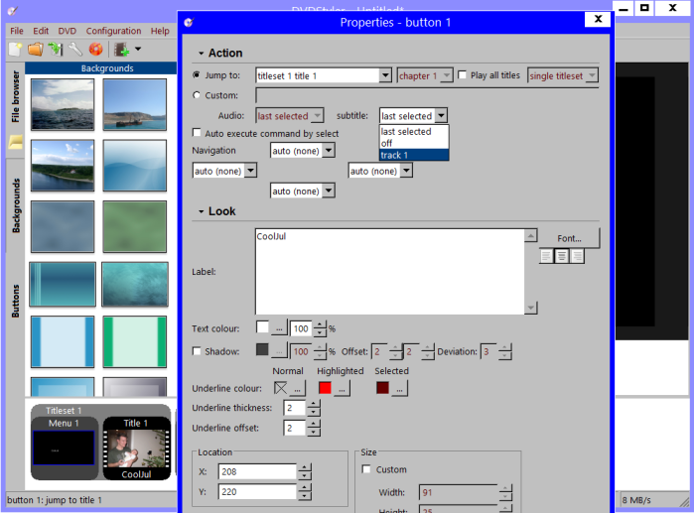694x513 pixels.
Task: Increase the Underline offset value
Action: click(314, 424)
